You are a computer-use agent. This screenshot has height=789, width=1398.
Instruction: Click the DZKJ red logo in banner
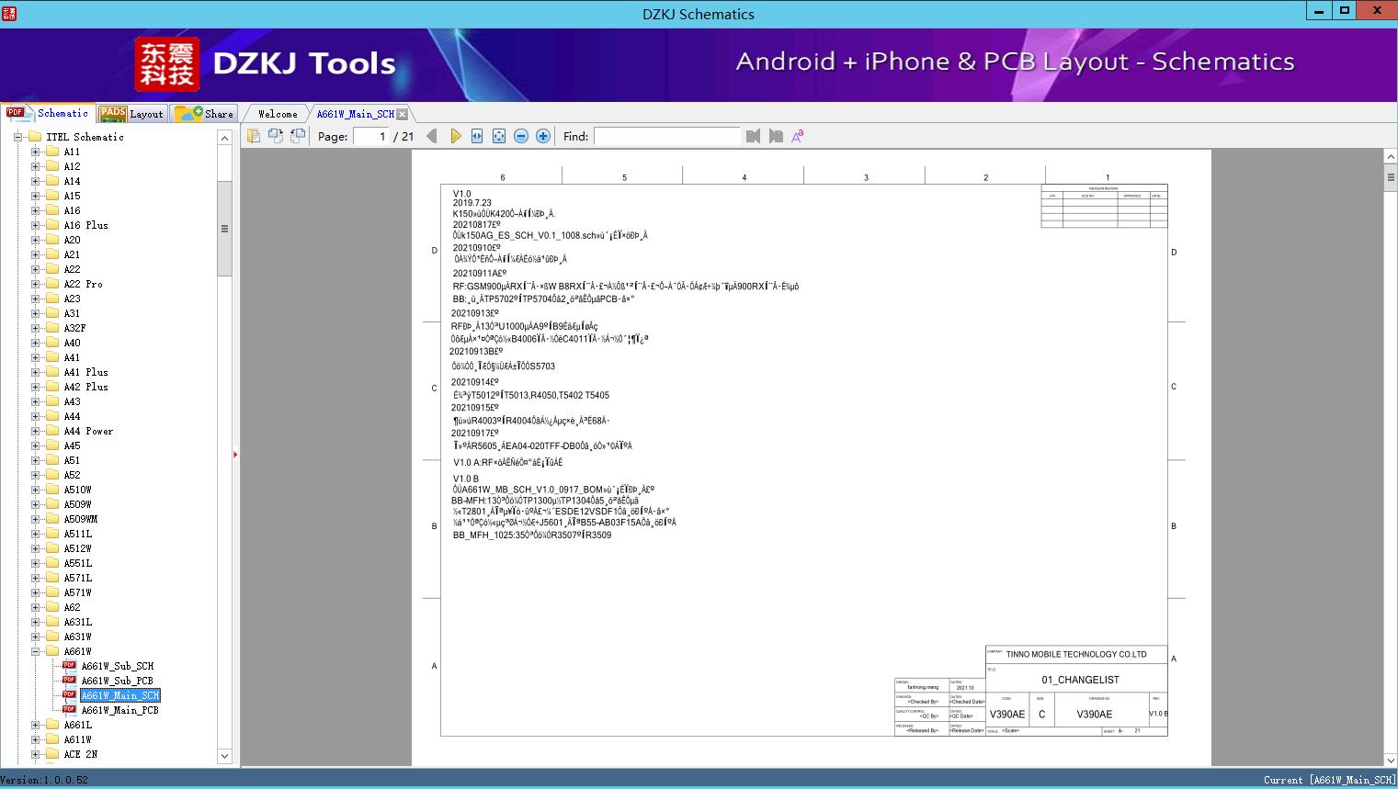167,64
